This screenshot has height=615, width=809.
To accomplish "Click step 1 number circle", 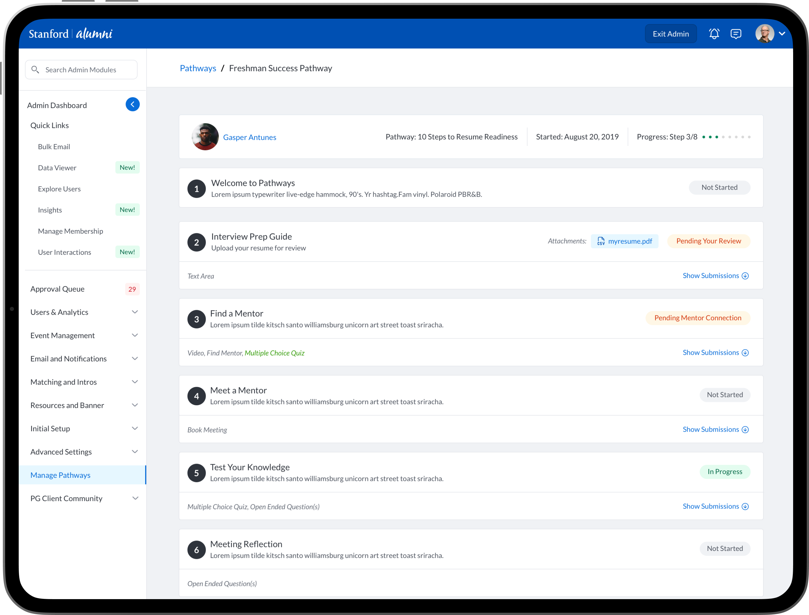I will click(196, 189).
